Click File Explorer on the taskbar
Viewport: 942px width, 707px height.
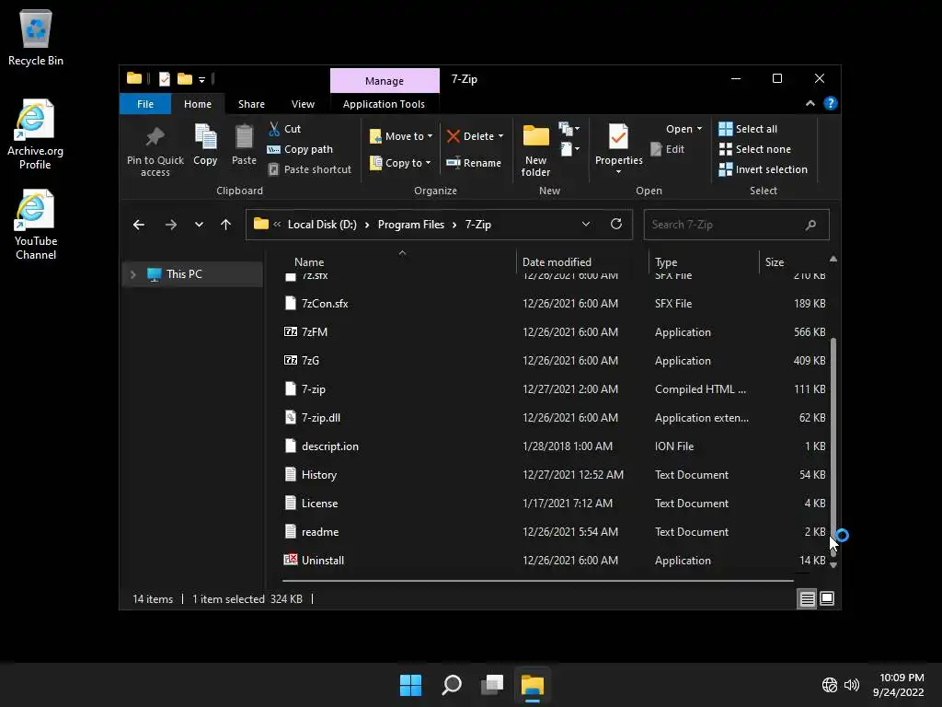coord(533,685)
